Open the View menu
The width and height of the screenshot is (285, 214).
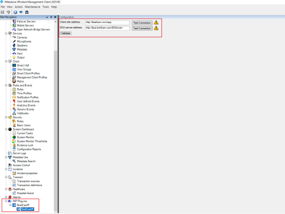pos(9,7)
